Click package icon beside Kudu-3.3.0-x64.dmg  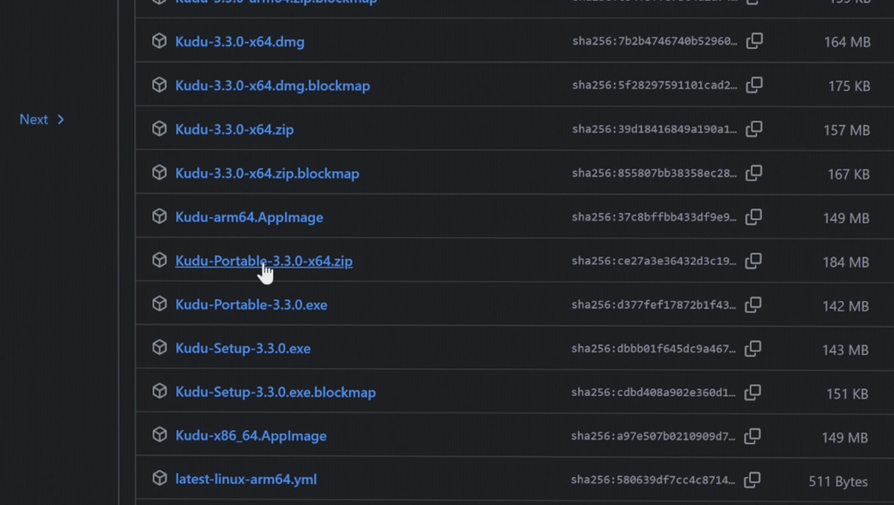tap(160, 41)
